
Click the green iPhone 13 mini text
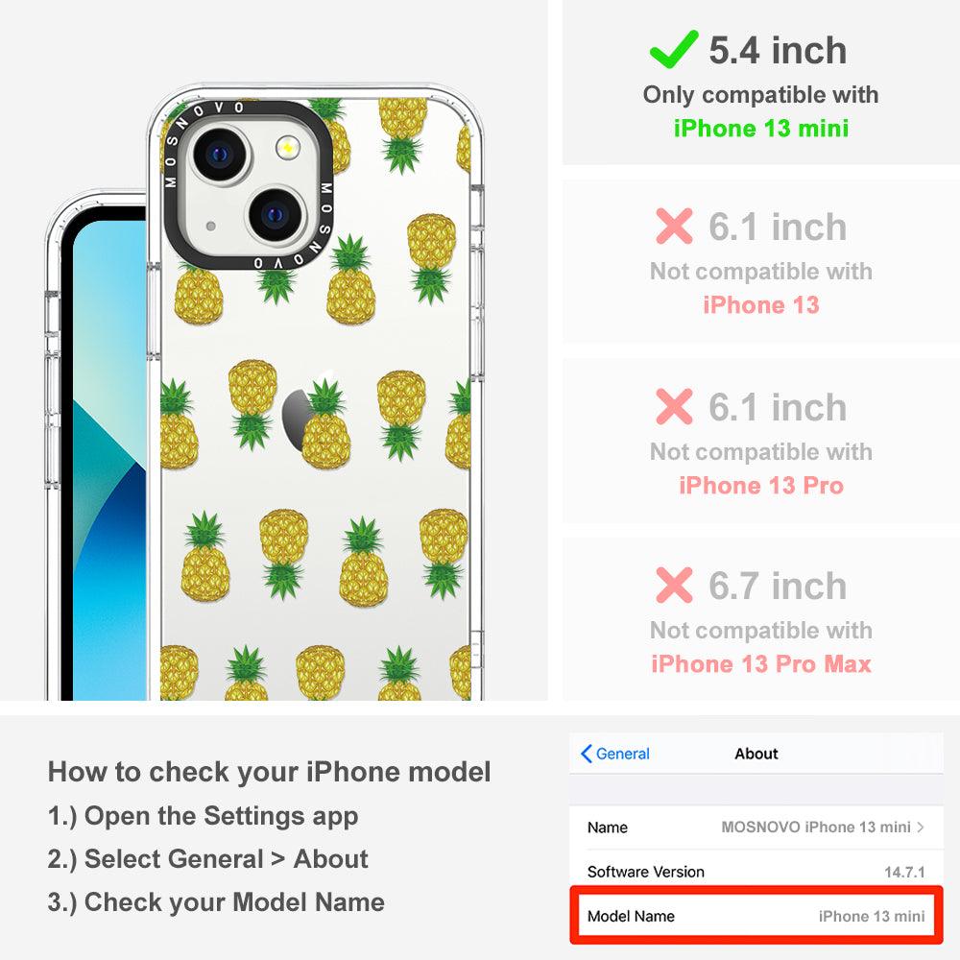(x=761, y=129)
